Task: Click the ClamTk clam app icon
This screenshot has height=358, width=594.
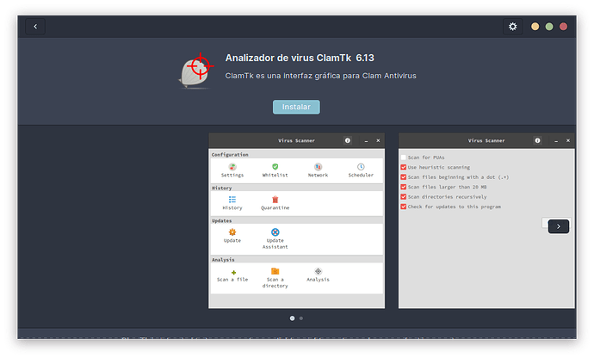Action: (196, 71)
